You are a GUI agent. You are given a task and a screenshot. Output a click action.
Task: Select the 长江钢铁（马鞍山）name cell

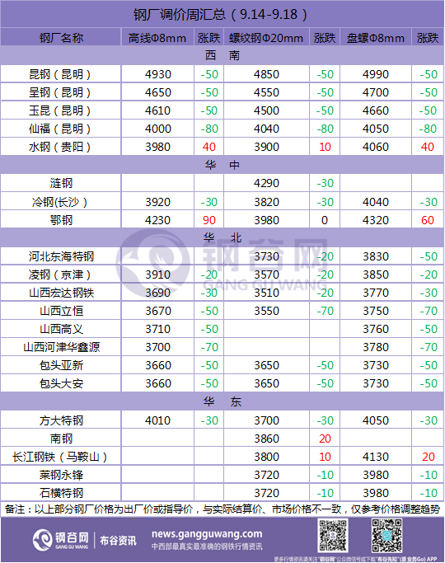pos(61,457)
